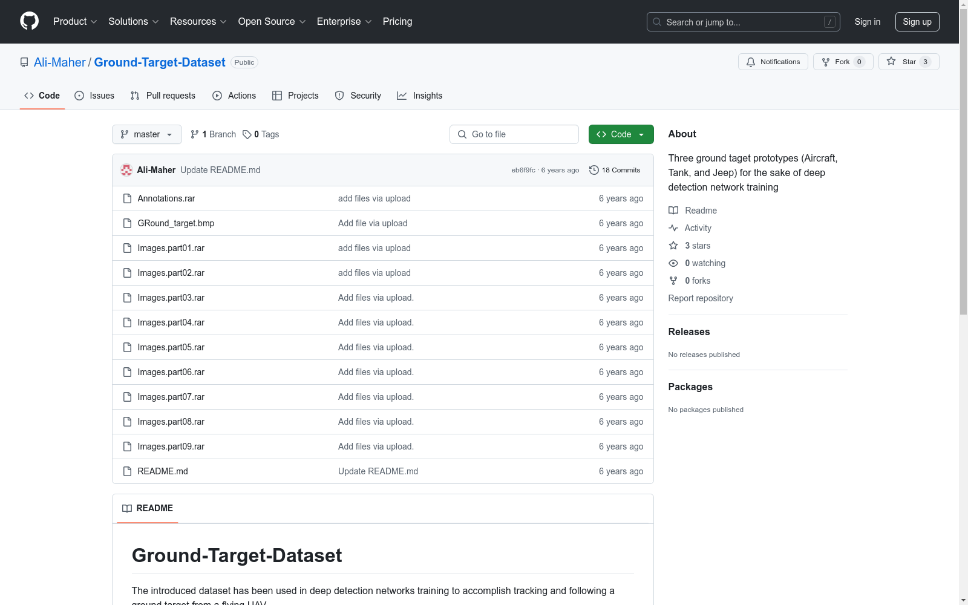View the 3 stars link

pos(690,246)
